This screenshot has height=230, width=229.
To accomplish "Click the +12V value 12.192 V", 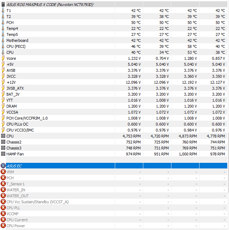I will [x=189, y=82].
